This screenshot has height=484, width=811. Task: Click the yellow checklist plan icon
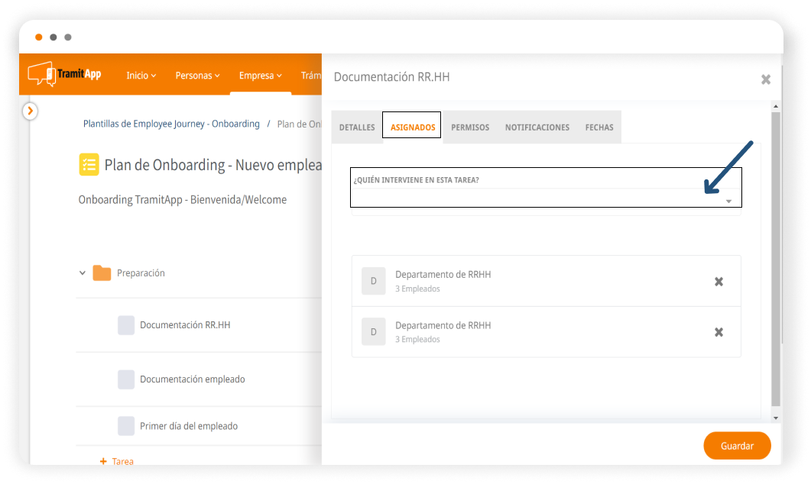pos(89,165)
